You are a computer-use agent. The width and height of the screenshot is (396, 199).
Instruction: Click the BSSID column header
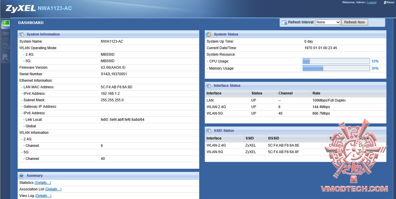[x=274, y=138]
